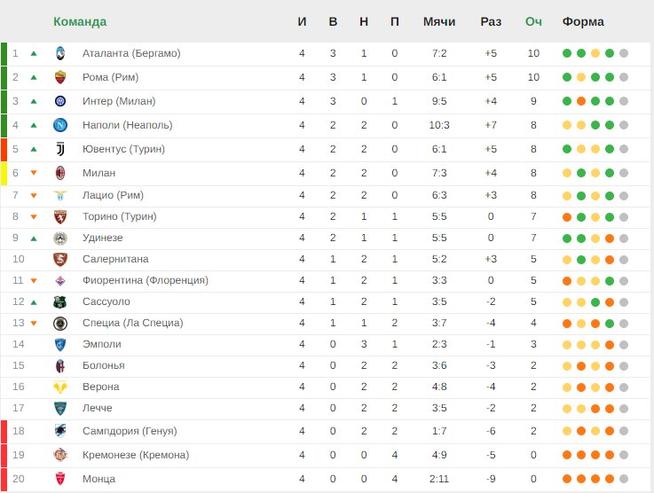Click the Inter Milan crest icon
This screenshot has width=654, height=493.
60,101
